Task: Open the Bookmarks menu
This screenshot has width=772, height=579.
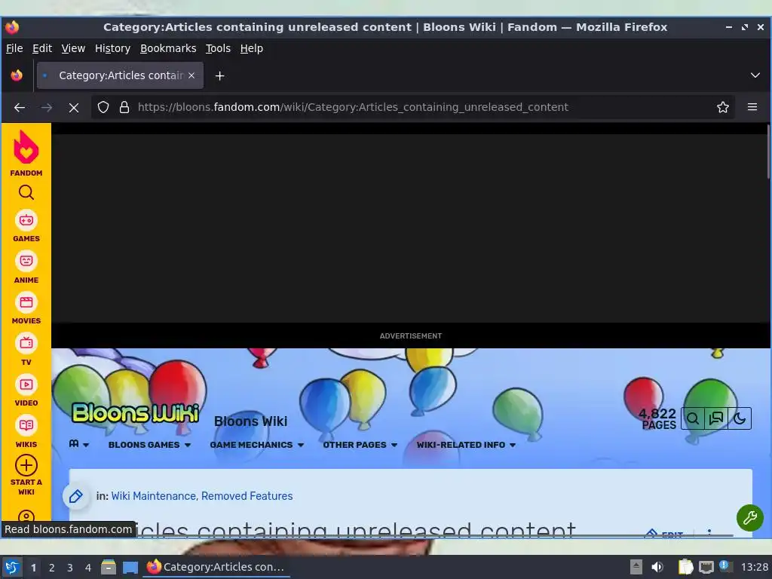Action: (x=168, y=48)
